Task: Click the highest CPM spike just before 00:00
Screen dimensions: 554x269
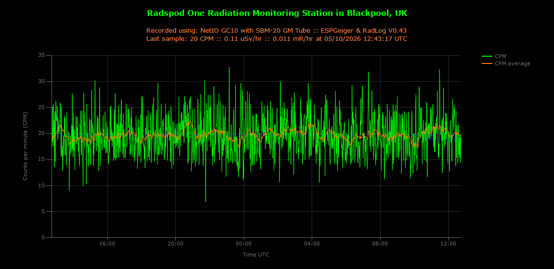Action: pyautogui.click(x=229, y=68)
